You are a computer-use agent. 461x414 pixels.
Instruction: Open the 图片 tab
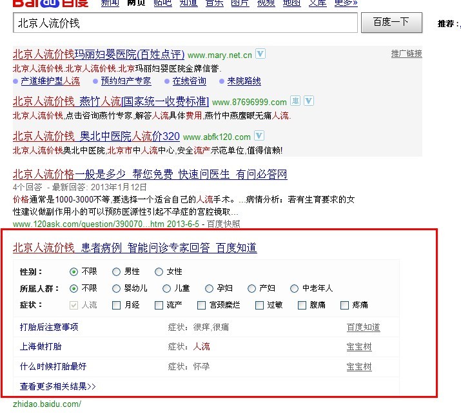240,3
